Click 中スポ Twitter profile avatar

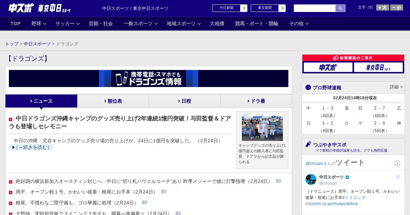(311, 180)
